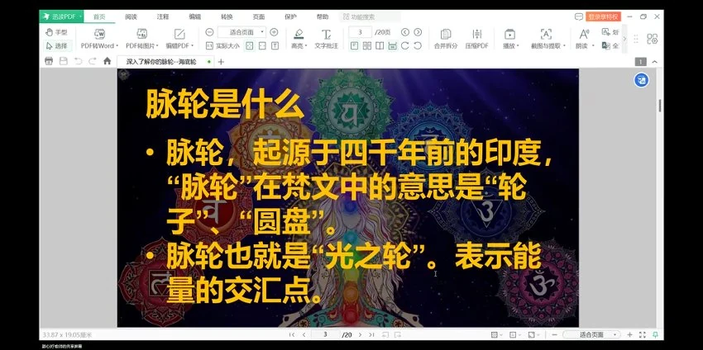
Task: Enable book reading view mode
Action: coord(380,45)
